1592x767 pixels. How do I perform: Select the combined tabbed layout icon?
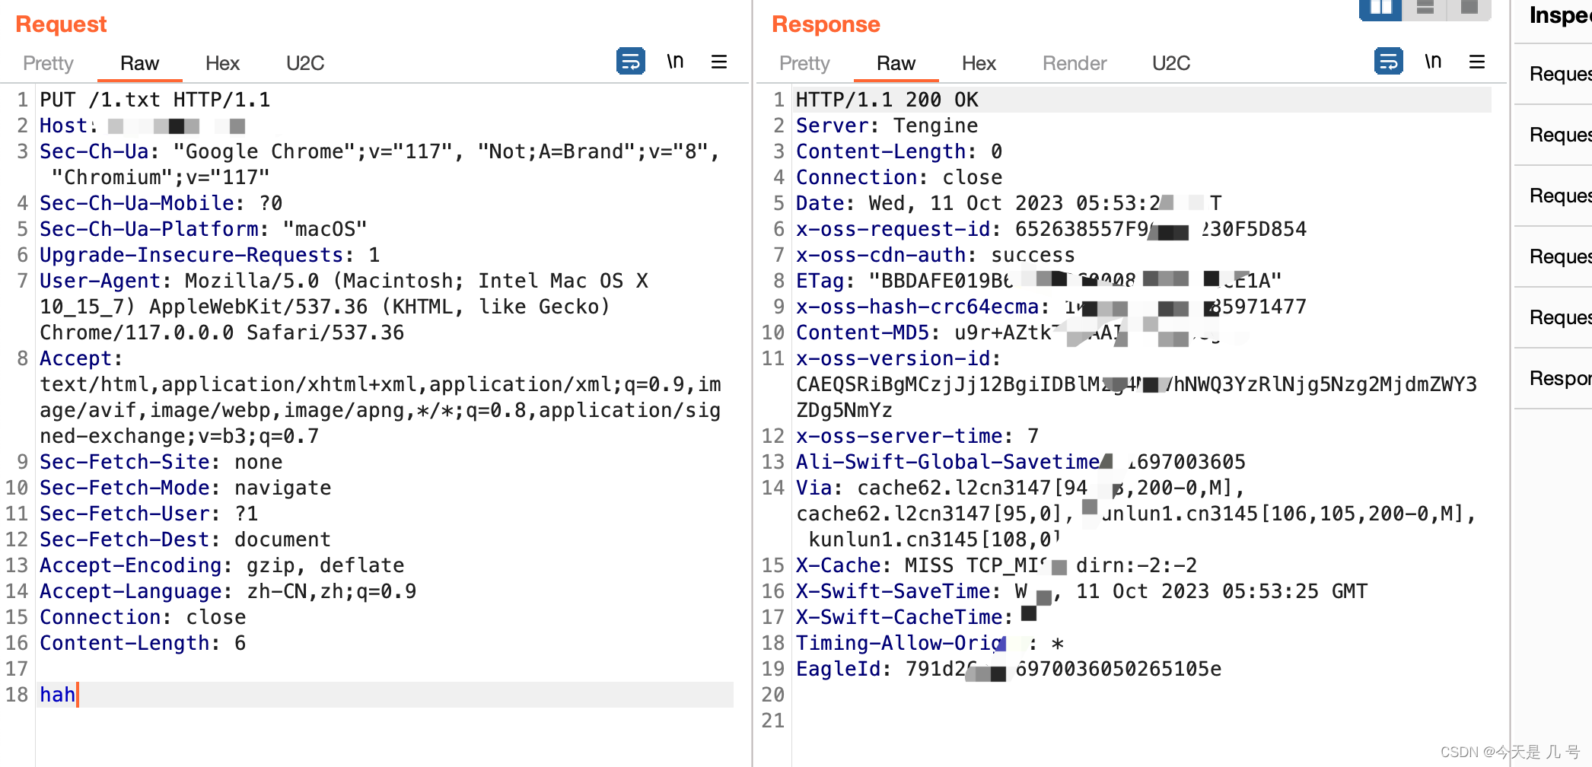tap(1469, 8)
